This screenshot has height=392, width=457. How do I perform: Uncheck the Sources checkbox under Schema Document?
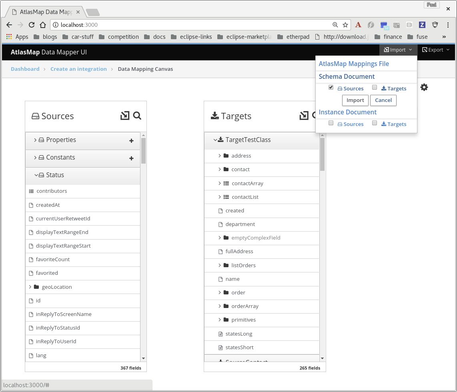point(331,87)
